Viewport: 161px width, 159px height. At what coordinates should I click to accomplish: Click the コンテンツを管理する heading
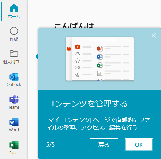point(87,104)
